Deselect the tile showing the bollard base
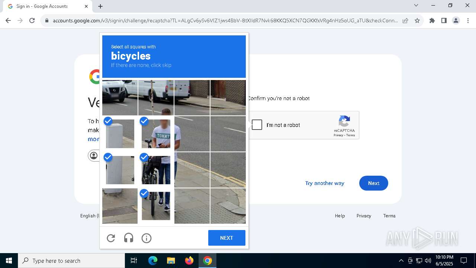 click(x=120, y=170)
